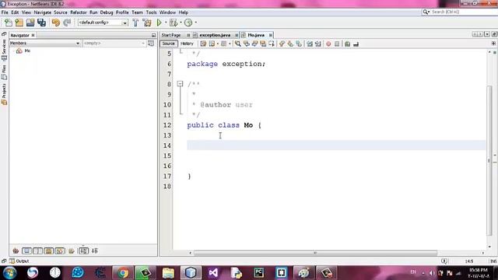The image size is (498, 280).
Task: Open the Navigate menu
Action: [x=43, y=12]
